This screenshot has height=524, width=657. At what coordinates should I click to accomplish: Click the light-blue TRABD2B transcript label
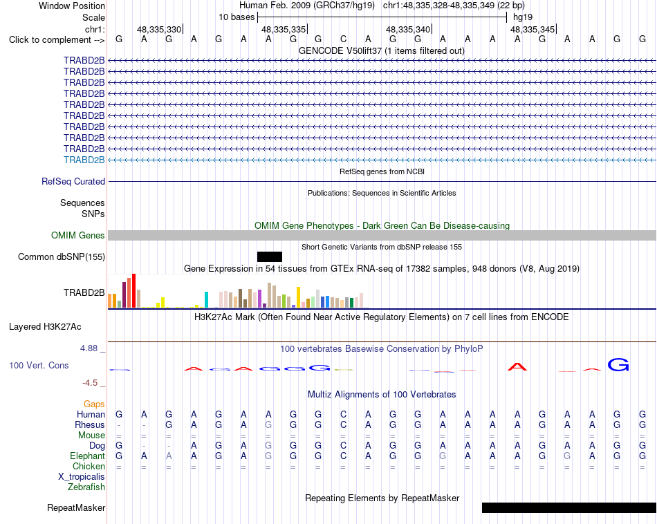click(x=84, y=160)
